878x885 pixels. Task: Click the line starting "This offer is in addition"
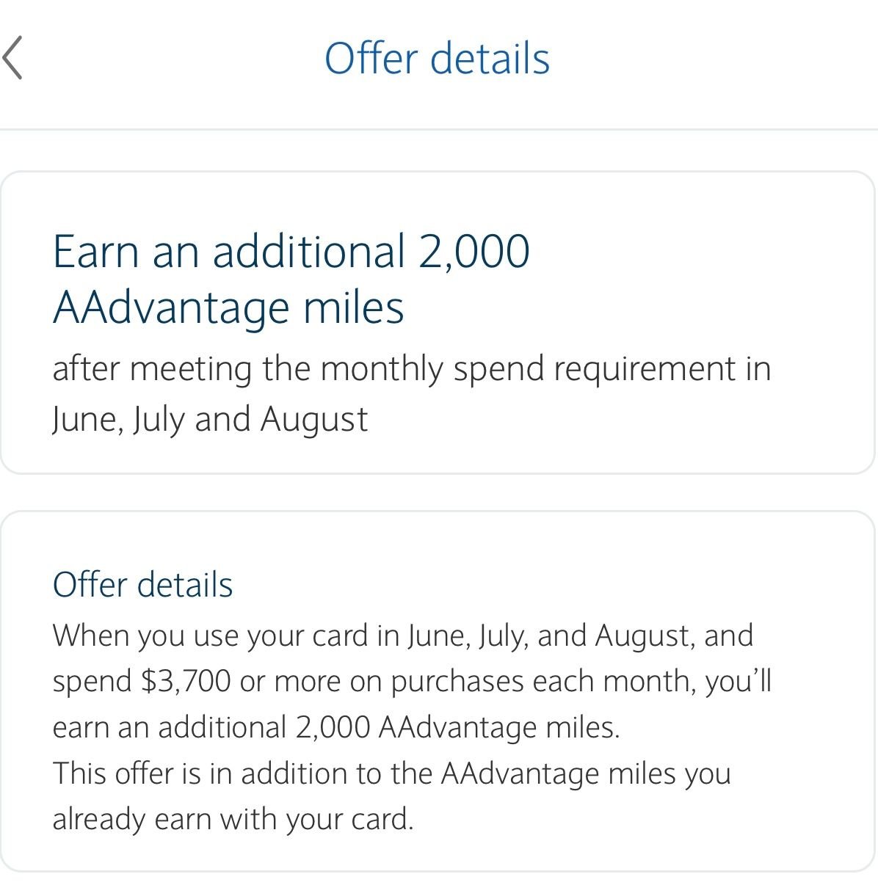(x=391, y=773)
